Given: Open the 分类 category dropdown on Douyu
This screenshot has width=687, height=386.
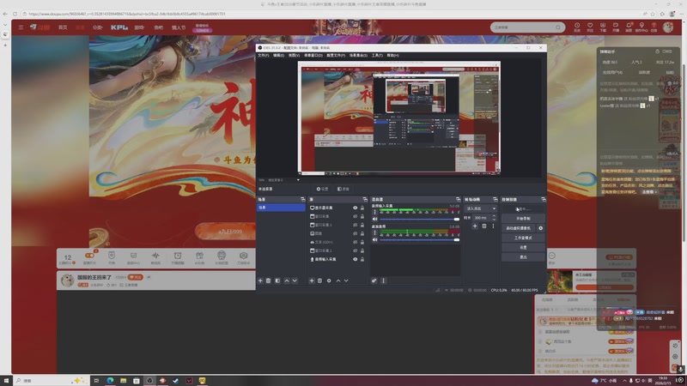Looking at the screenshot, I should coord(97,27).
